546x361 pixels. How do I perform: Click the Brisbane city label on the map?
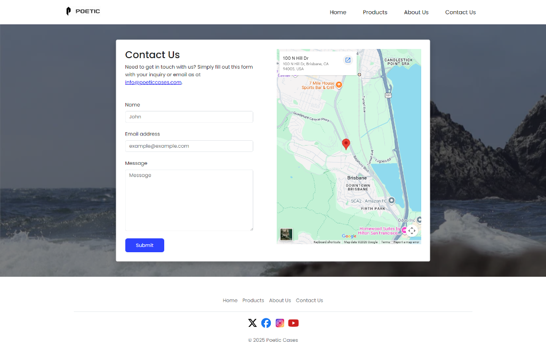(x=357, y=178)
